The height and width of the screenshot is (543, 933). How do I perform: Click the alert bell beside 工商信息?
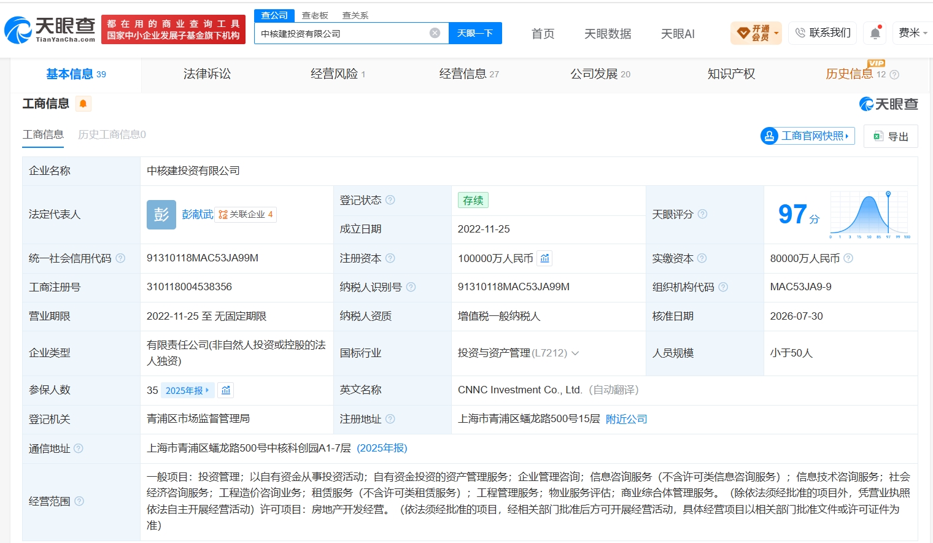83,104
